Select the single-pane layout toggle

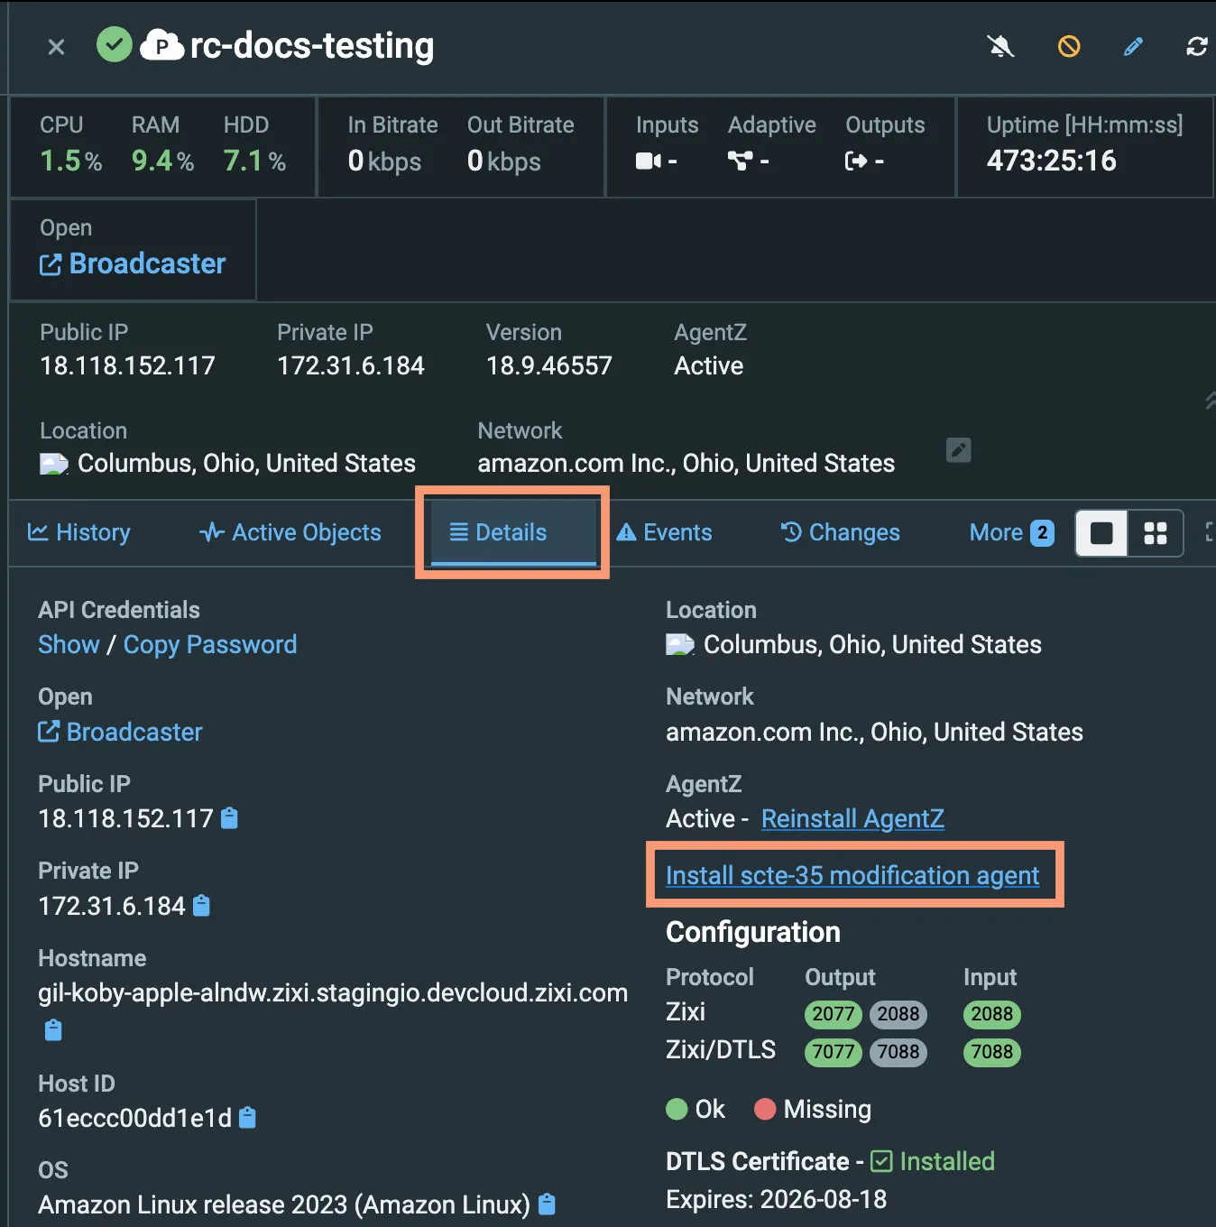pyautogui.click(x=1101, y=533)
